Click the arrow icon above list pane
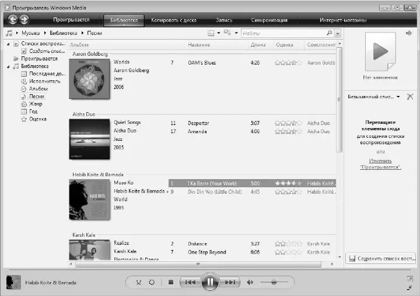 point(408,33)
